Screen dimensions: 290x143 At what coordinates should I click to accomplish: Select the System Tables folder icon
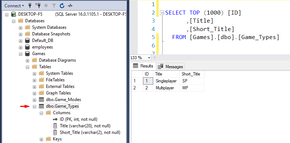coord(41,73)
